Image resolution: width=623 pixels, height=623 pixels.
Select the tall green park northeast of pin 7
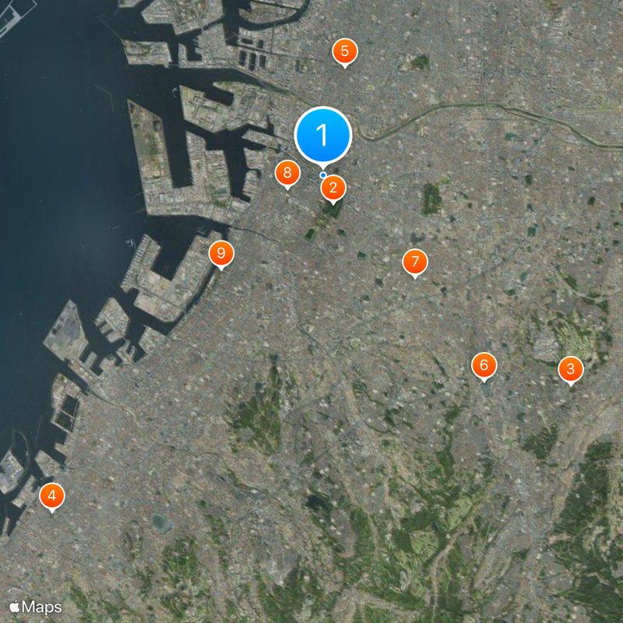coord(431,199)
